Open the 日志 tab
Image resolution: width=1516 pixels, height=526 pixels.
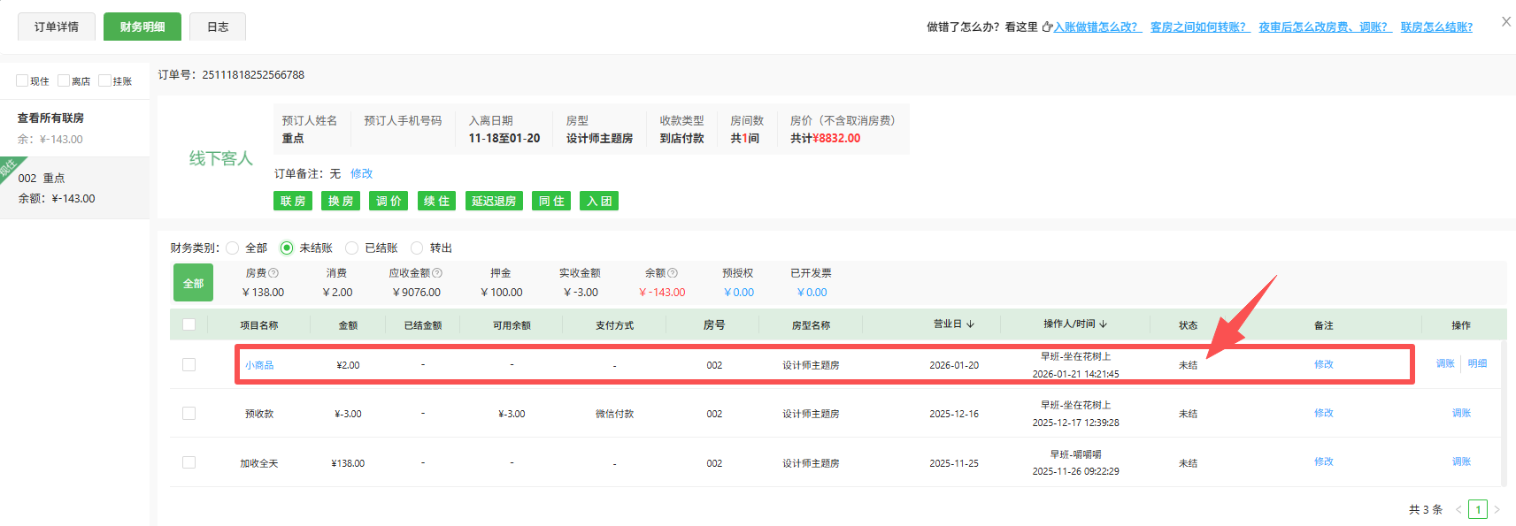[218, 27]
